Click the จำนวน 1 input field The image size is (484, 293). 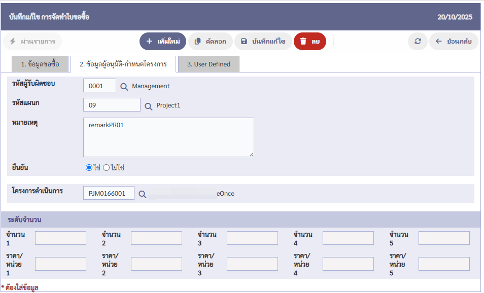point(60,238)
